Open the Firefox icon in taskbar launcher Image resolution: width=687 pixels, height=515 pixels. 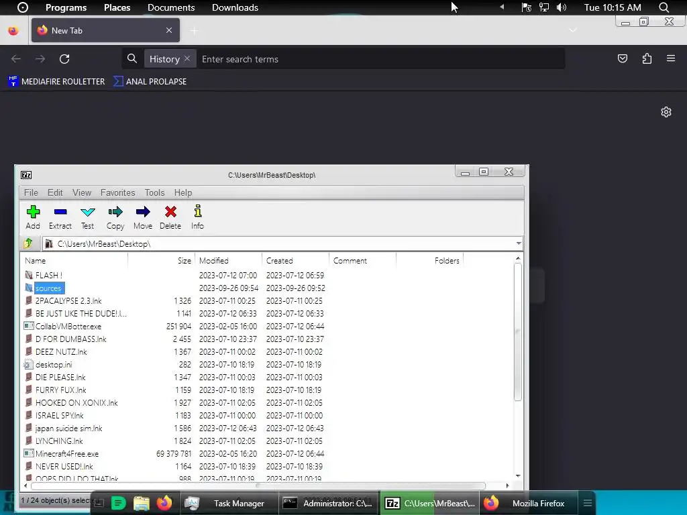coord(164,503)
